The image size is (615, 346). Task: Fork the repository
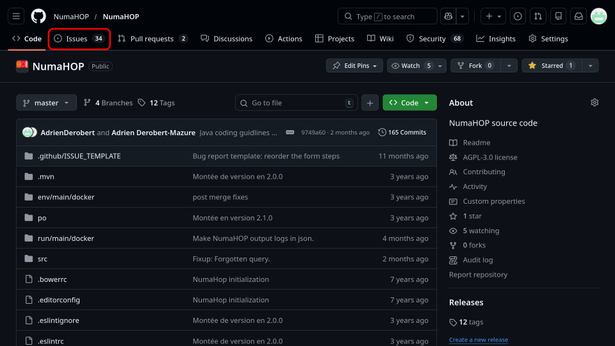475,65
